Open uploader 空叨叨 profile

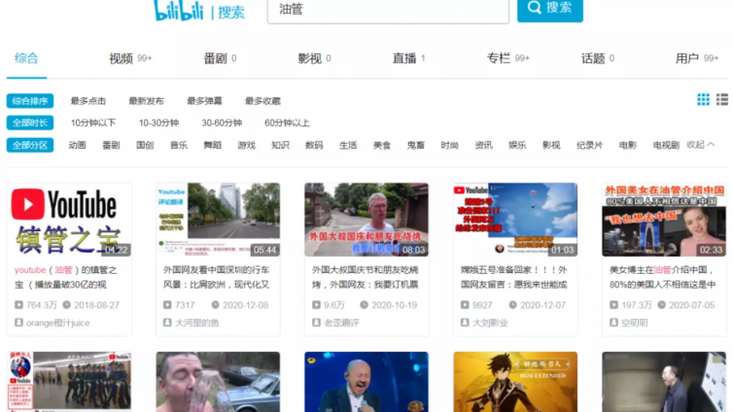[635, 323]
